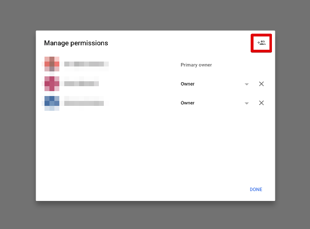The image size is (310, 229).
Task: Click the third user's blue avatar
Action: [x=52, y=103]
